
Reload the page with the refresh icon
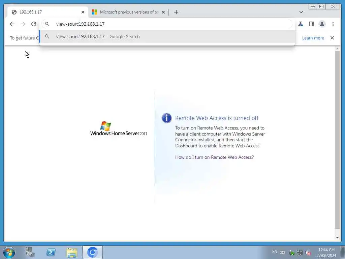coord(34,24)
